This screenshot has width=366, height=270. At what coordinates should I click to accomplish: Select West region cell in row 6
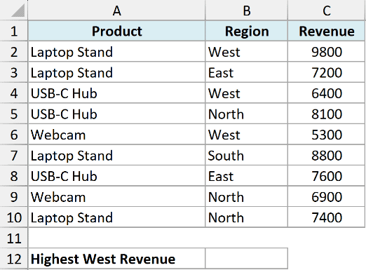(x=246, y=135)
